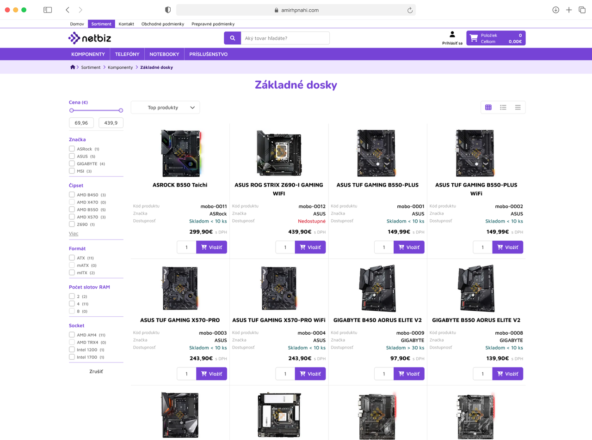Viewport: 592px width, 440px height.
Task: Click the magnifier search button
Action: (232, 38)
